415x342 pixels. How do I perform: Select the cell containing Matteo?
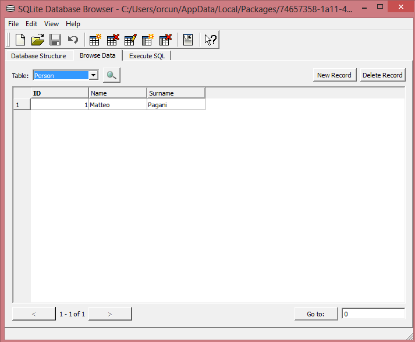click(118, 105)
